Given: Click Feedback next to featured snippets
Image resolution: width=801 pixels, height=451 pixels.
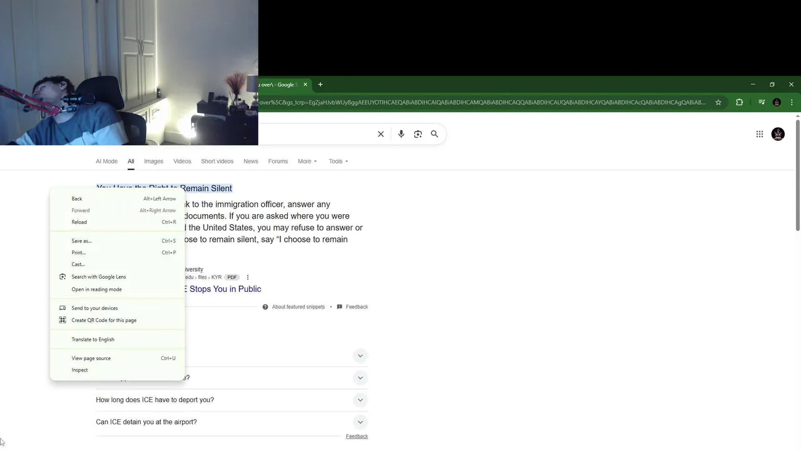Looking at the screenshot, I should (x=357, y=307).
